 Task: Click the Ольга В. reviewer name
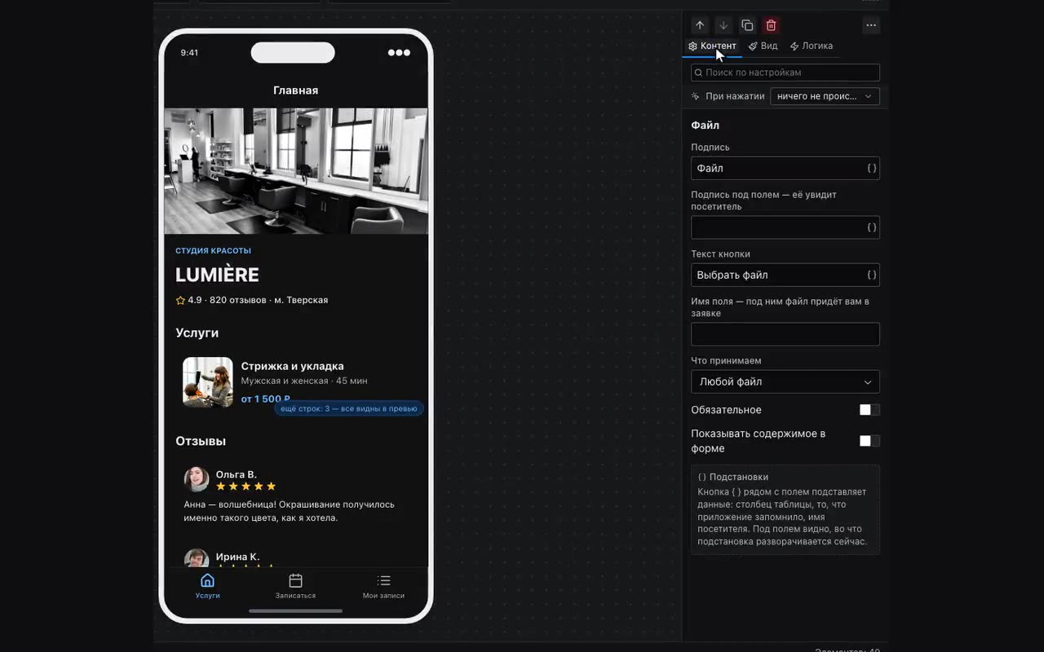click(x=237, y=474)
